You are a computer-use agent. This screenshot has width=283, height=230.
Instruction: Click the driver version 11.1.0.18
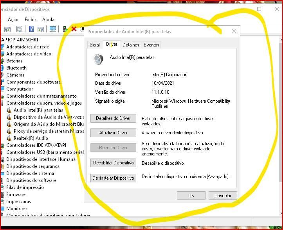point(160,92)
